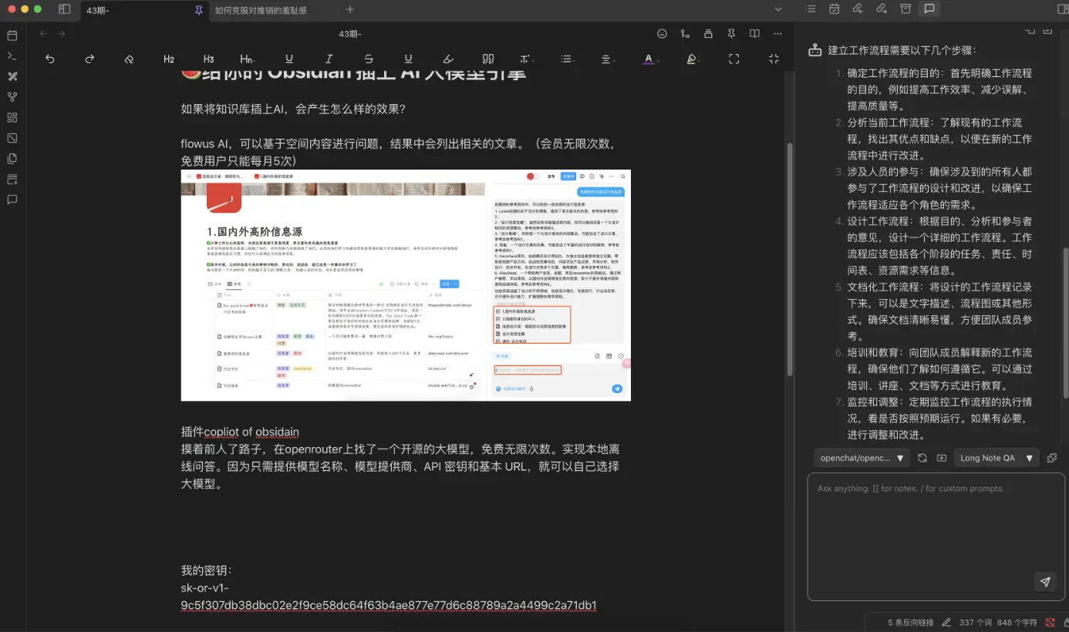Open the more options menu for note
The height and width of the screenshot is (632, 1069).
[778, 34]
